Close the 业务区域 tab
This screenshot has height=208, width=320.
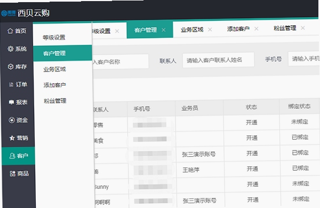coord(210,29)
